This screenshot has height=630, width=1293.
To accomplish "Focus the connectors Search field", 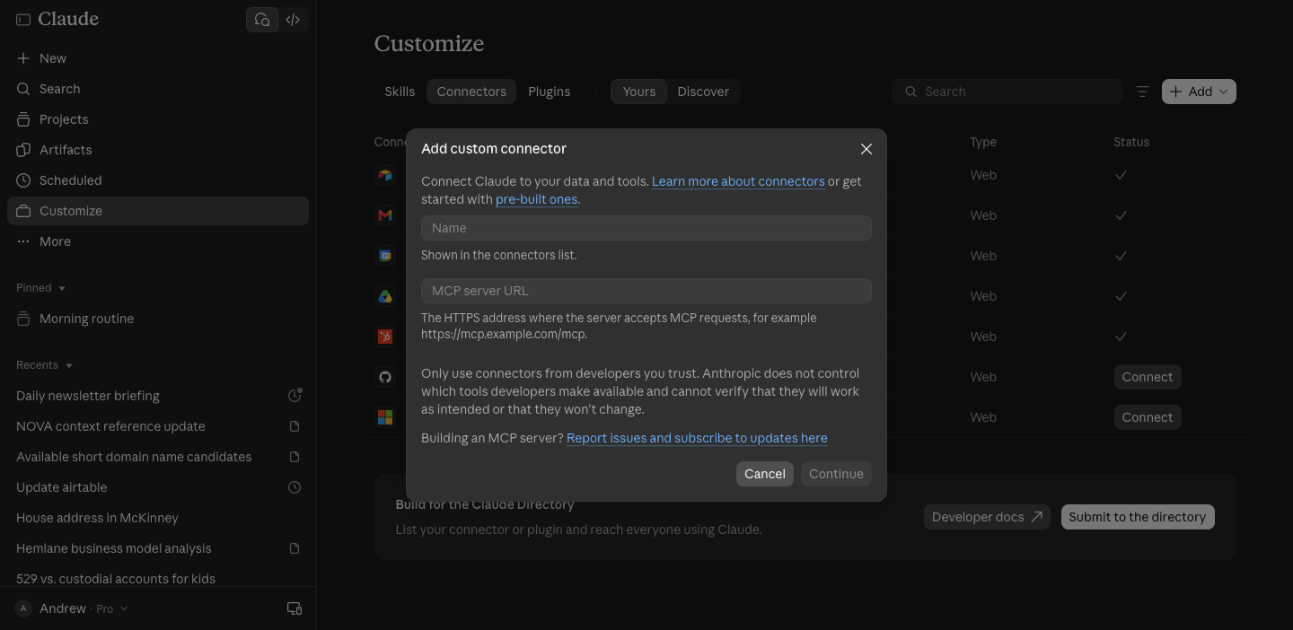I will coord(1007,92).
